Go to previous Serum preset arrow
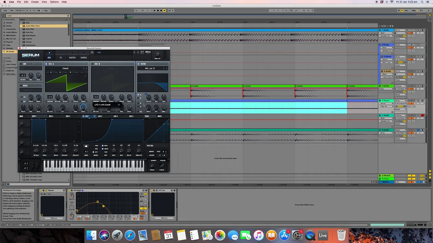433x243 pixels. 134,52
